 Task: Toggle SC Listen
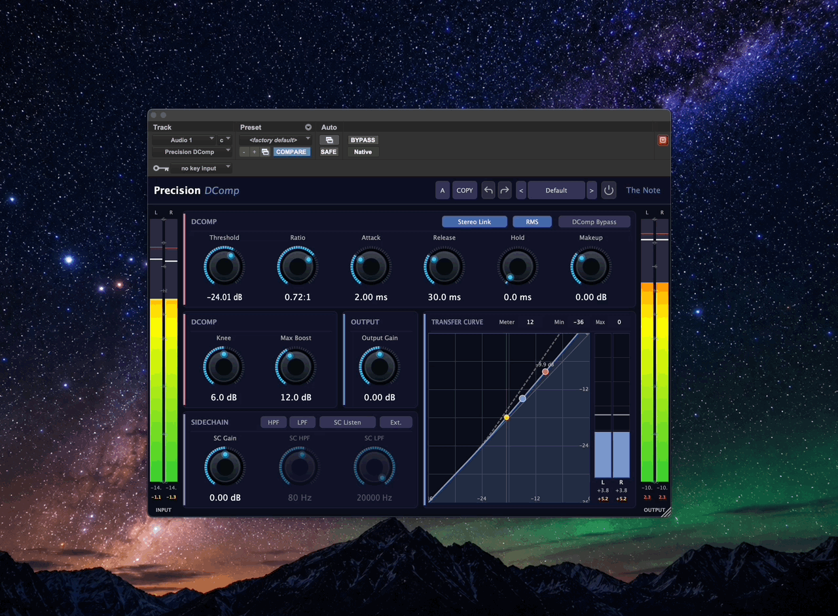[x=348, y=422]
